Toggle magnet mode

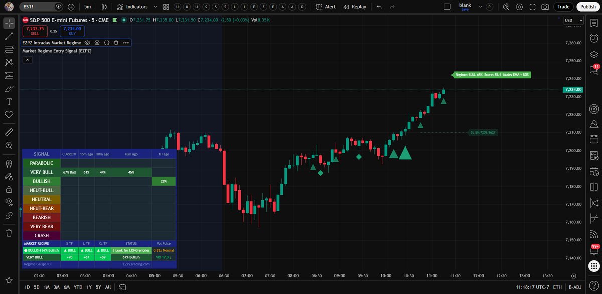tap(9, 163)
